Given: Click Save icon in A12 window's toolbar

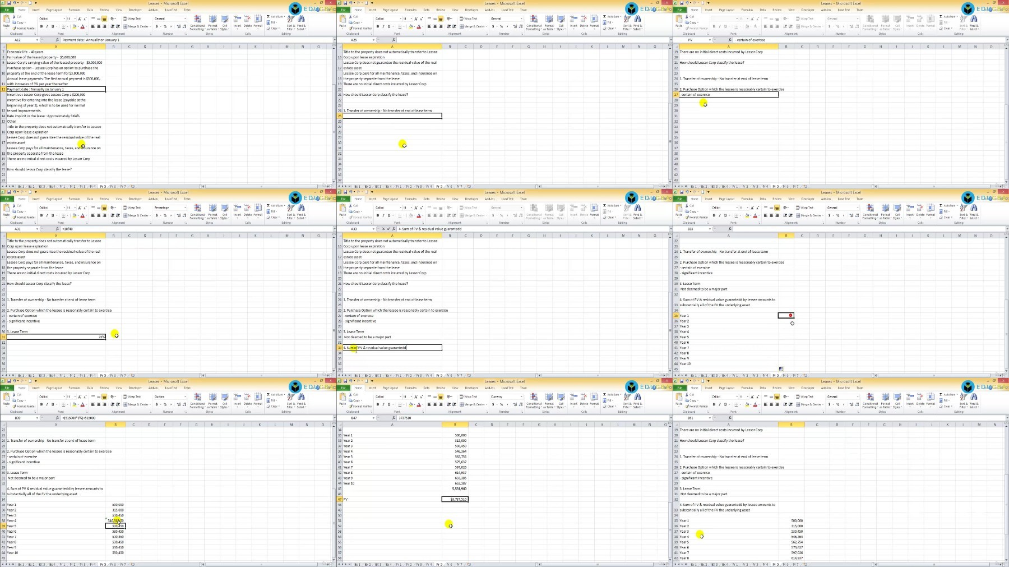Looking at the screenshot, I should click(9, 3).
